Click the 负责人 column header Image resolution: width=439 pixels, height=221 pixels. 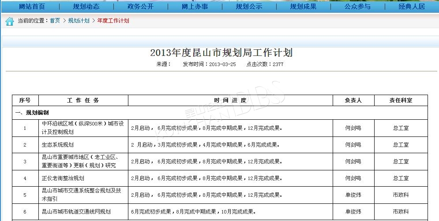tap(353, 100)
